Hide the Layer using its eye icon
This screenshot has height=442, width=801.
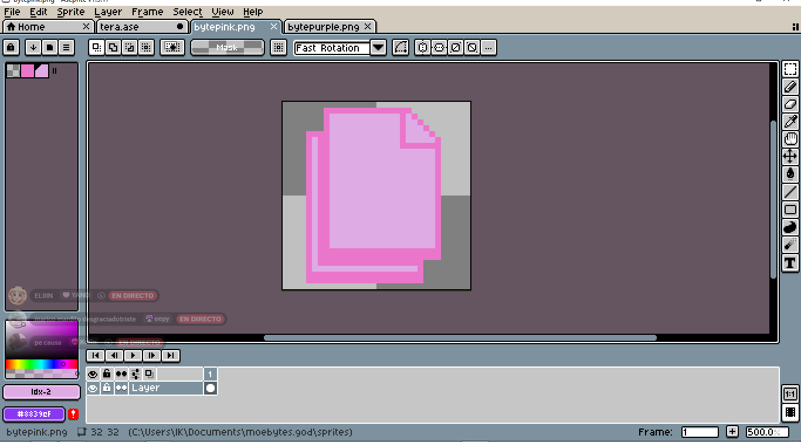(93, 388)
